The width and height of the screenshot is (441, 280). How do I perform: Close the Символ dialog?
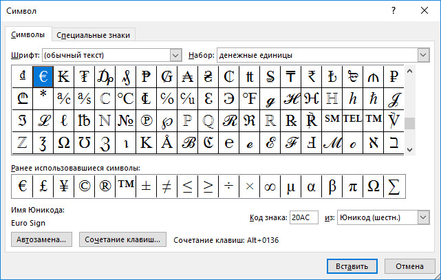pyautogui.click(x=424, y=11)
